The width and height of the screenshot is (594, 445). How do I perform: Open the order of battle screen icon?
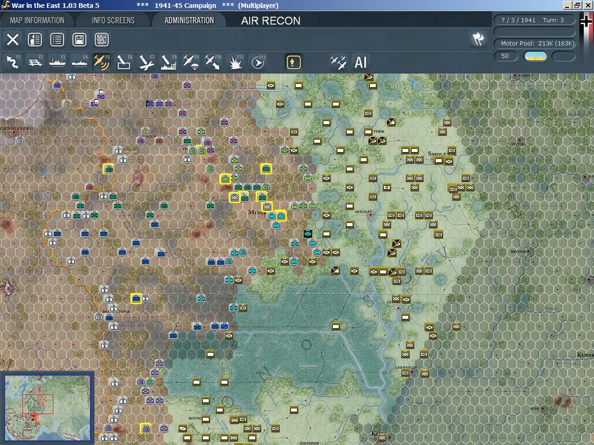35,39
